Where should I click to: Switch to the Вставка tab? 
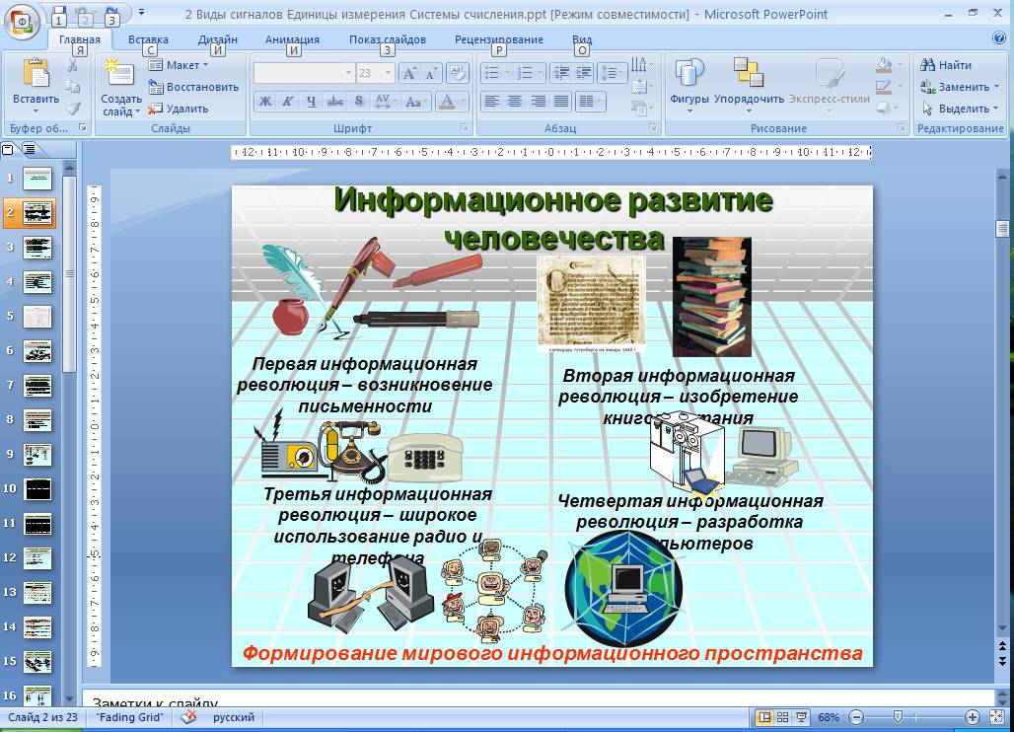click(x=148, y=39)
